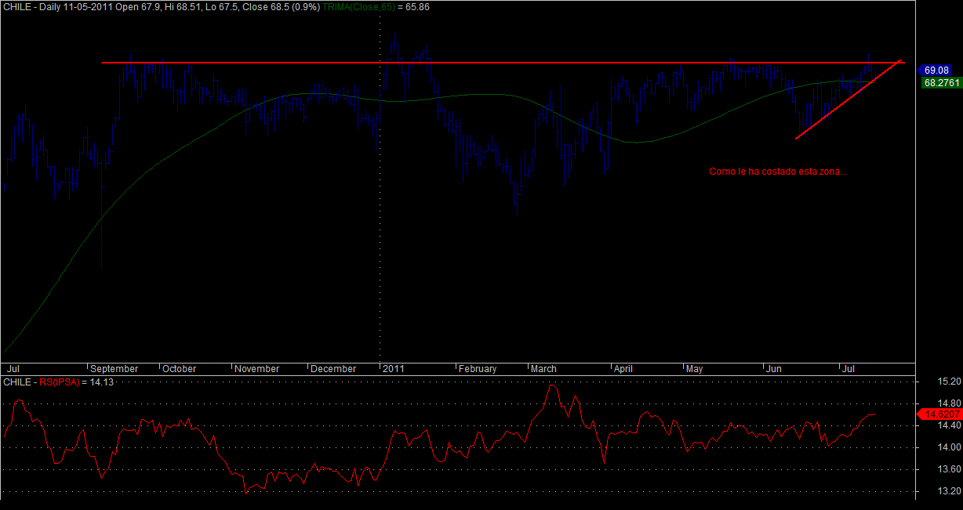The width and height of the screenshot is (963, 510).
Task: Click the 2011 year label on time axis
Action: tap(394, 368)
